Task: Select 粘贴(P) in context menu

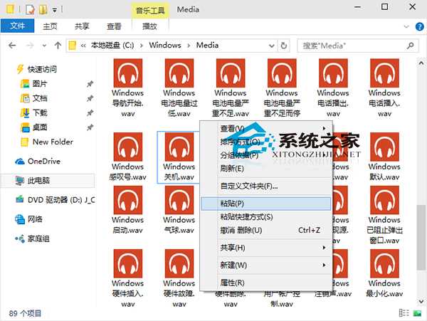Action: coord(265,204)
